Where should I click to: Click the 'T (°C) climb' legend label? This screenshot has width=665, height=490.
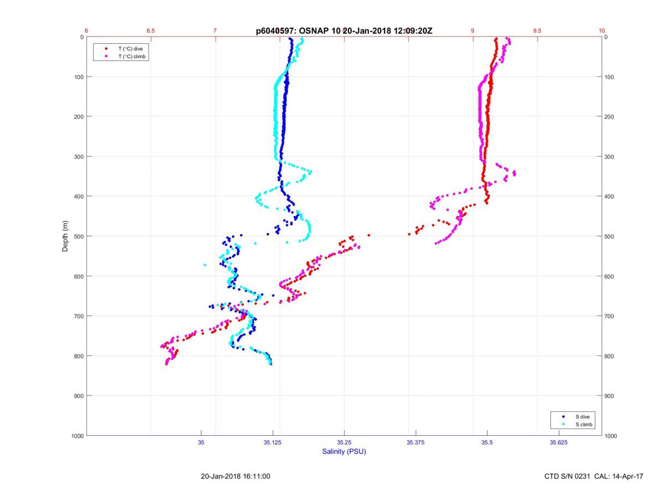pyautogui.click(x=132, y=56)
